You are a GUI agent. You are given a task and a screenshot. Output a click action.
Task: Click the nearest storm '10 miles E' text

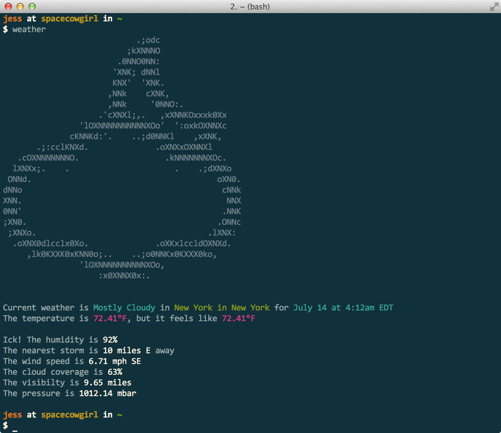(x=127, y=351)
